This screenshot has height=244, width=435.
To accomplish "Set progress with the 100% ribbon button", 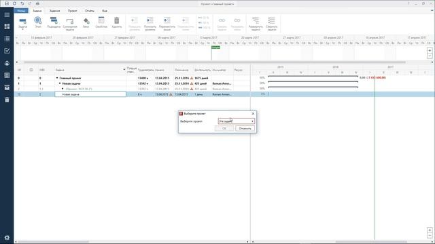I will (x=204, y=28).
